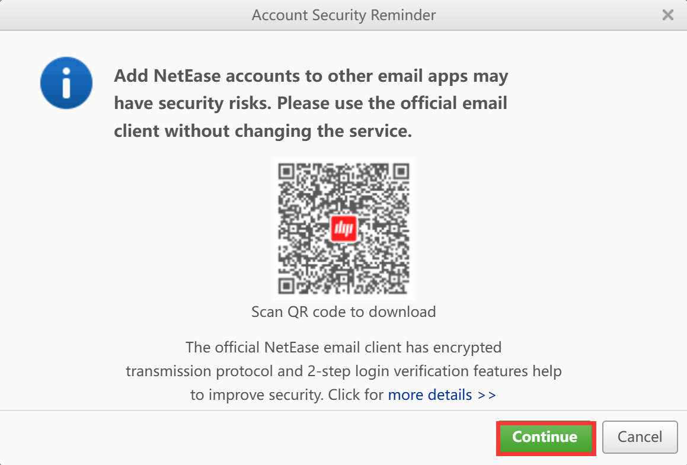The image size is (687, 465).
Task: Open the more details link
Action: point(430,395)
